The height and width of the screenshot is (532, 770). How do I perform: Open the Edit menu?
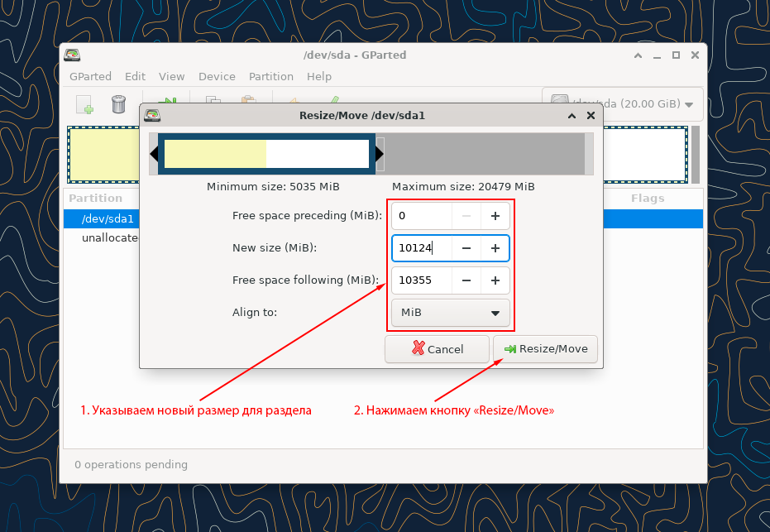click(135, 77)
